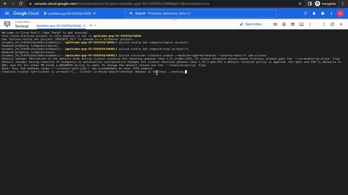
Task: Open terminal settings gear icon
Action: 284,24
